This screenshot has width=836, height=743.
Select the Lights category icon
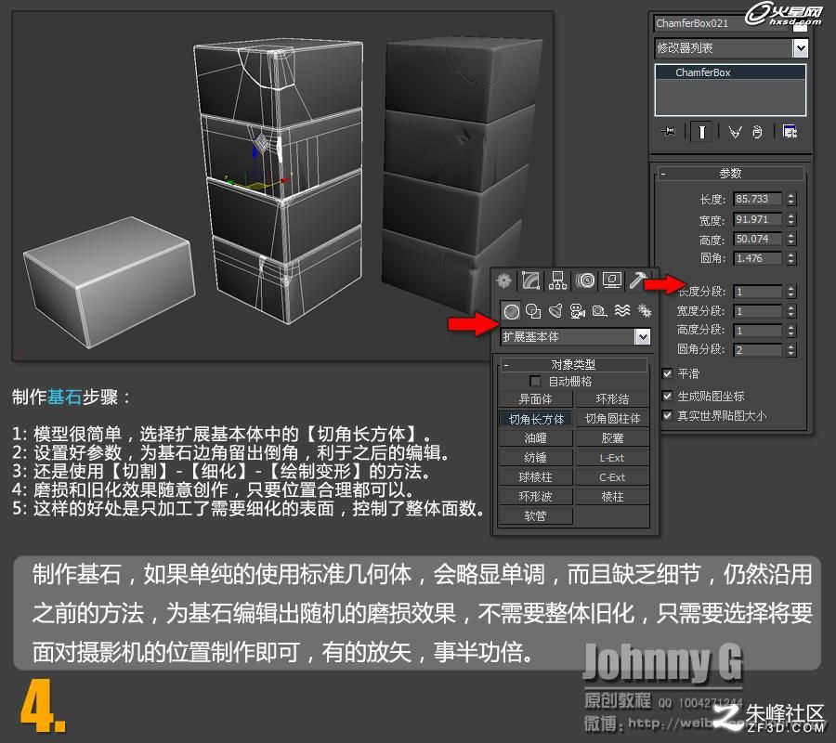(x=555, y=311)
